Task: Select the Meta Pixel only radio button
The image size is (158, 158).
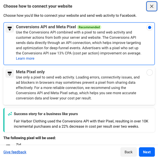Action: coord(150,72)
